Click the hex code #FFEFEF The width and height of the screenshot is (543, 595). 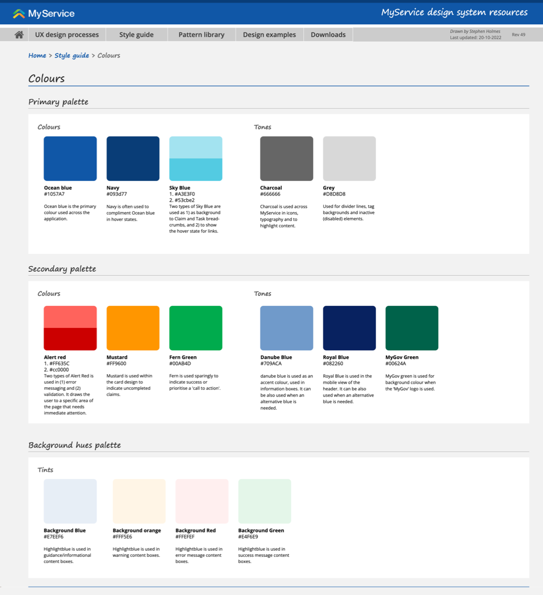coord(185,537)
